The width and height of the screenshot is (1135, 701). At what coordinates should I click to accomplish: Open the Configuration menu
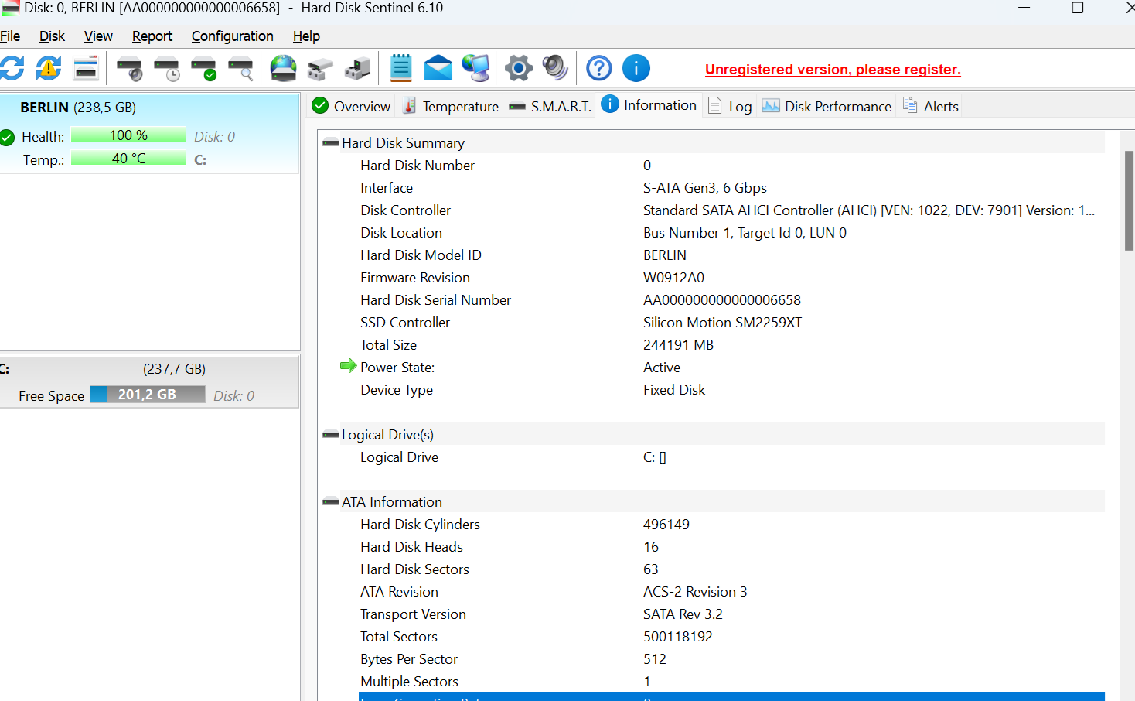pos(232,36)
